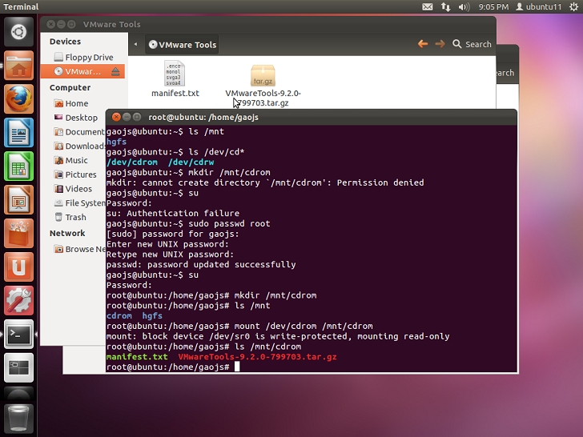The image size is (583, 437).
Task: Launch LibreOffice Calc from the dock
Action: click(x=18, y=166)
